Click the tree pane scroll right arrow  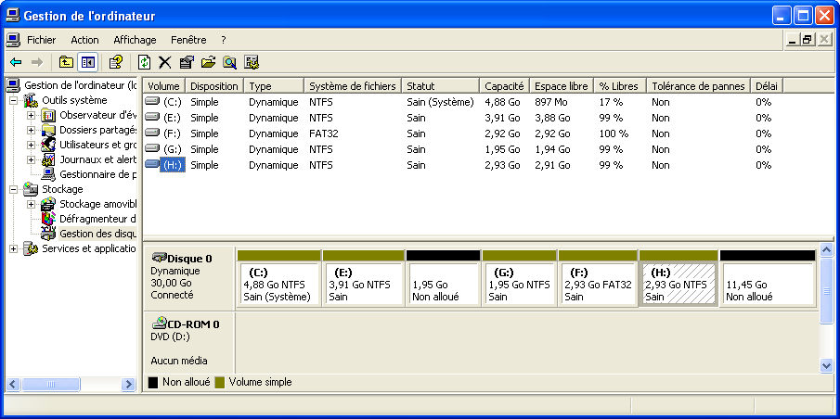coord(129,384)
